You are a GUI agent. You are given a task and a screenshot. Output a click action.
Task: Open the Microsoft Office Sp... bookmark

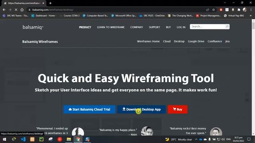tap(124, 15)
